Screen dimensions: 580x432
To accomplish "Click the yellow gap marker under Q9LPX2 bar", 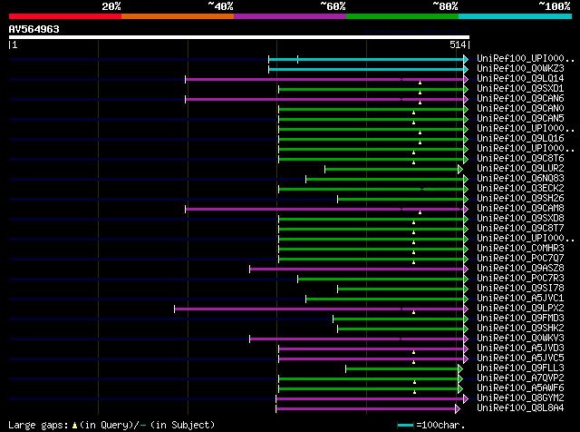I will tap(413, 312).
